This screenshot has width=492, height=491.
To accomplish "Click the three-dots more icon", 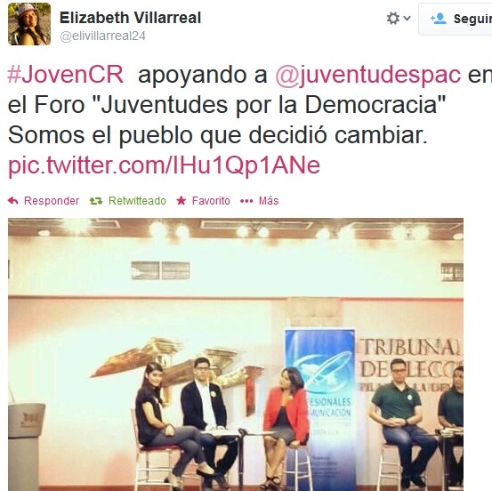I will coord(246,201).
